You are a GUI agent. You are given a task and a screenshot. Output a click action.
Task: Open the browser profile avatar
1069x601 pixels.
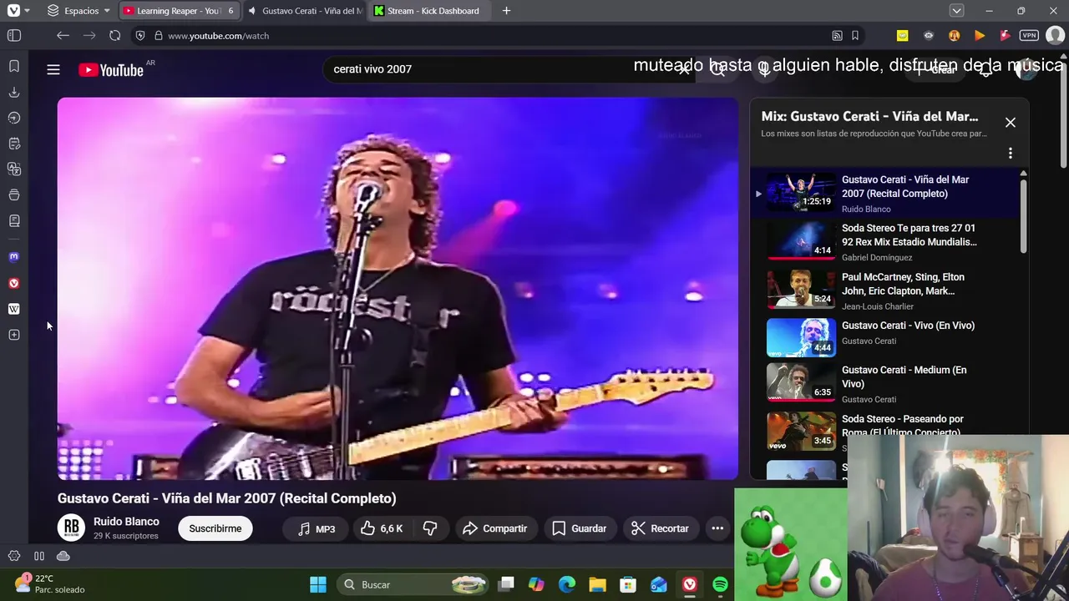pyautogui.click(x=1055, y=36)
